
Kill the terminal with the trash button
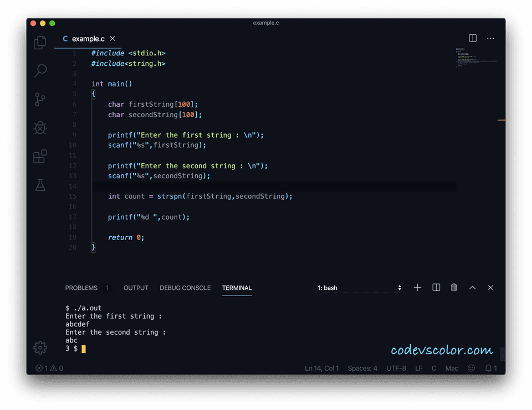click(454, 288)
